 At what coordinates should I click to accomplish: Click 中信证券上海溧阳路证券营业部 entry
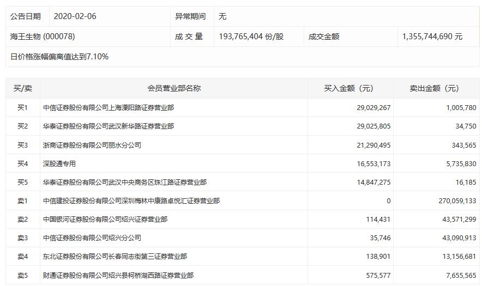tap(109, 108)
